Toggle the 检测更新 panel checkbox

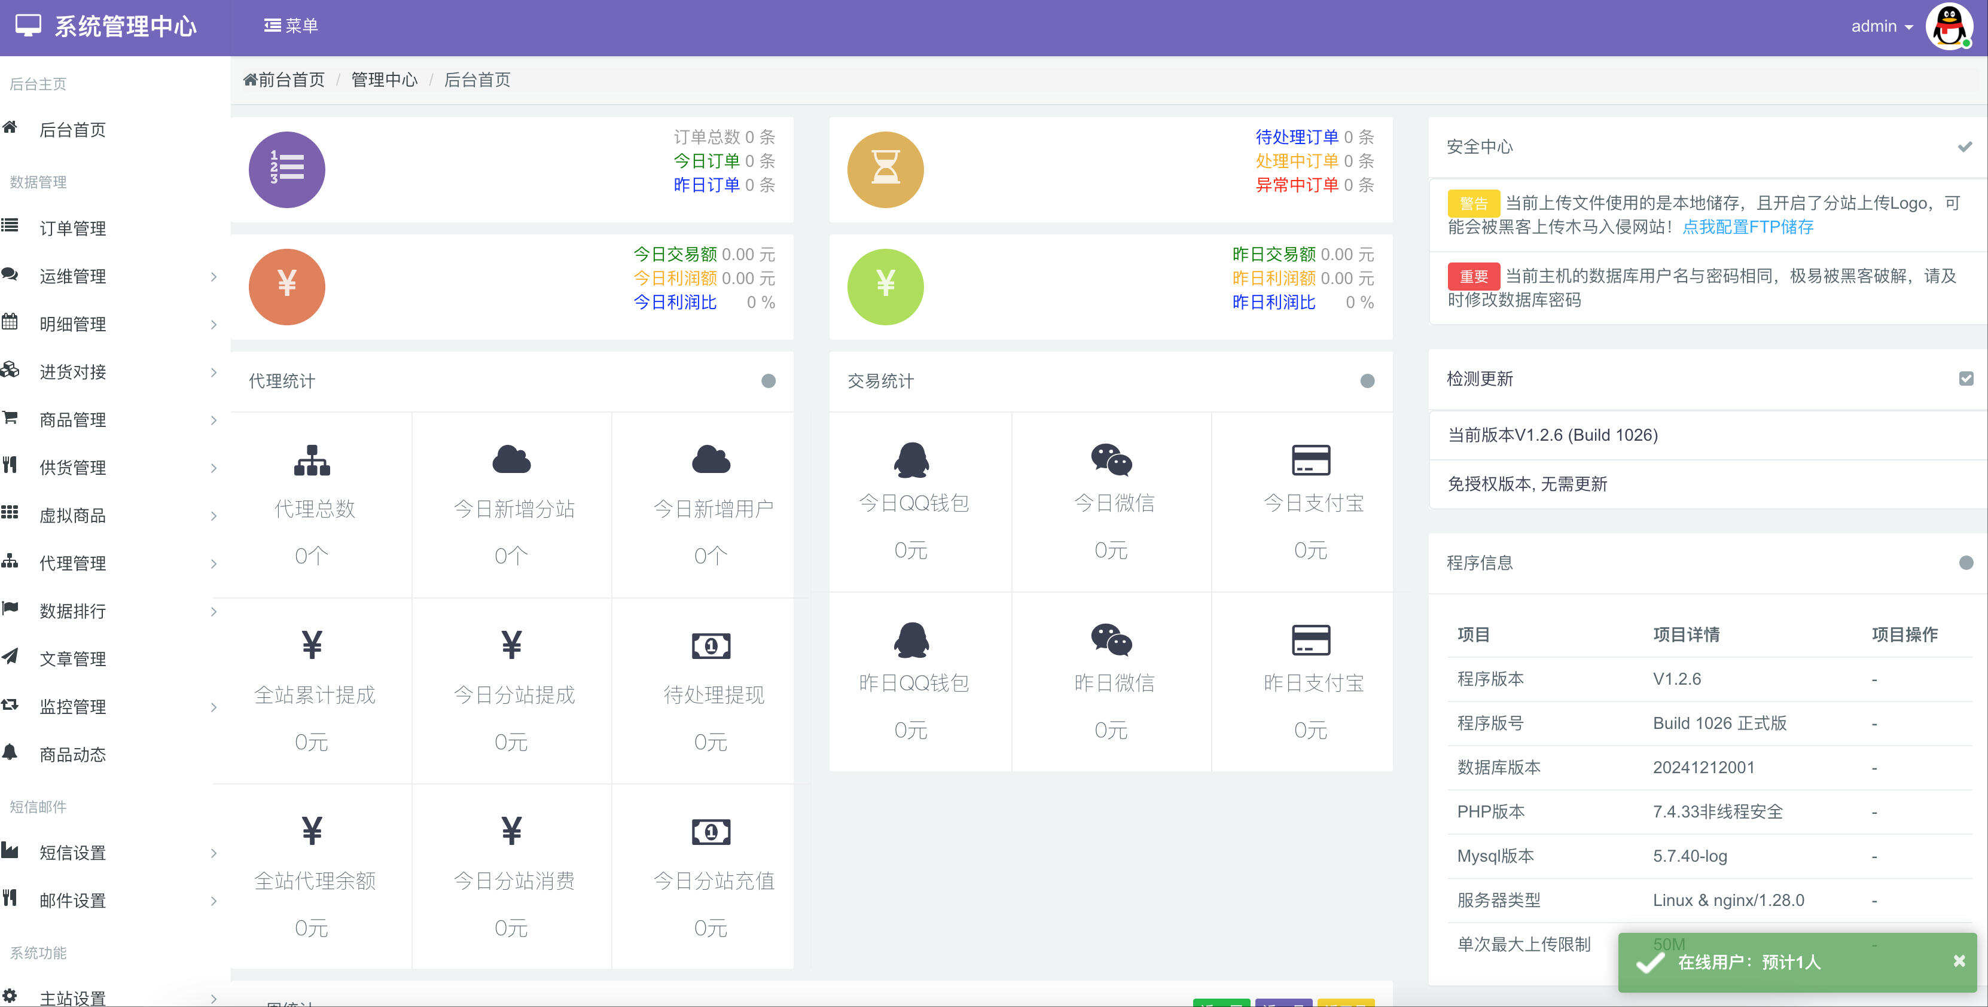(1966, 378)
